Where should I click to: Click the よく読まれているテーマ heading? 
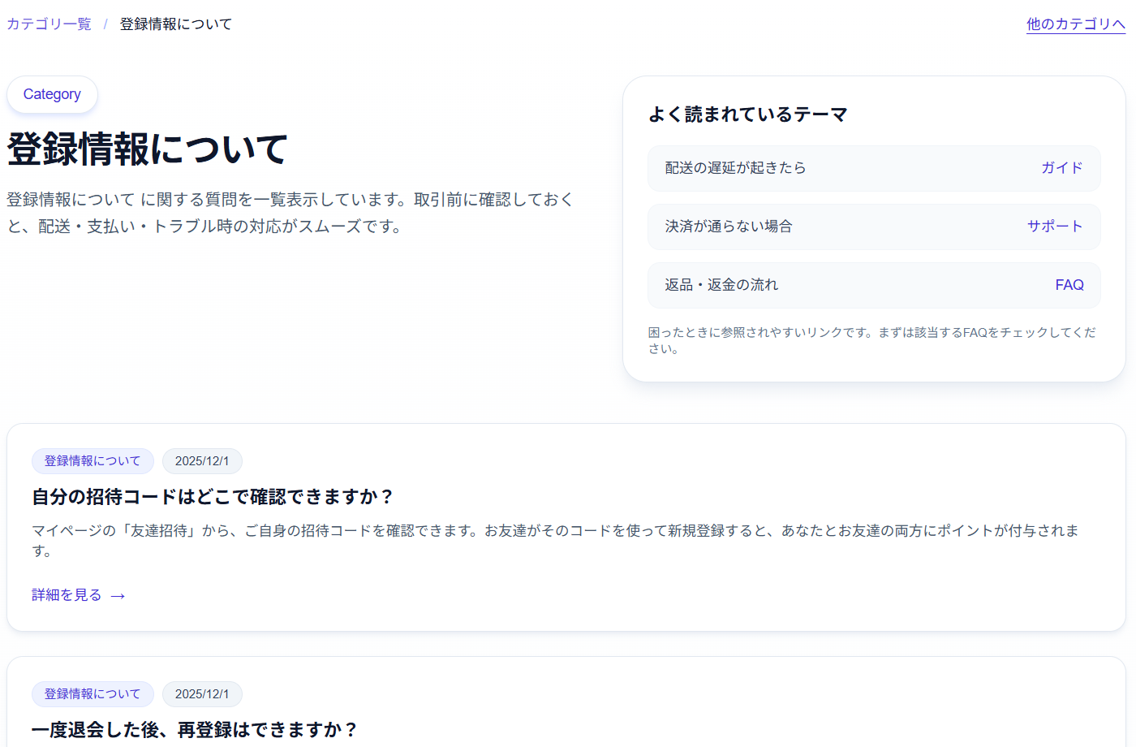coord(747,114)
